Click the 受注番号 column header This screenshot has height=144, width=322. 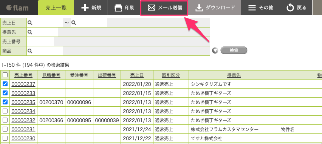[79, 75]
